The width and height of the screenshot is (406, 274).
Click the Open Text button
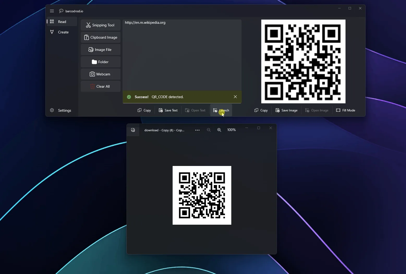point(195,110)
